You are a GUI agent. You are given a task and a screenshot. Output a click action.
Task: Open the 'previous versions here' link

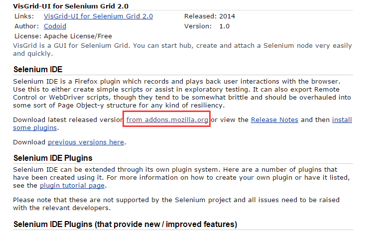[x=86, y=142]
